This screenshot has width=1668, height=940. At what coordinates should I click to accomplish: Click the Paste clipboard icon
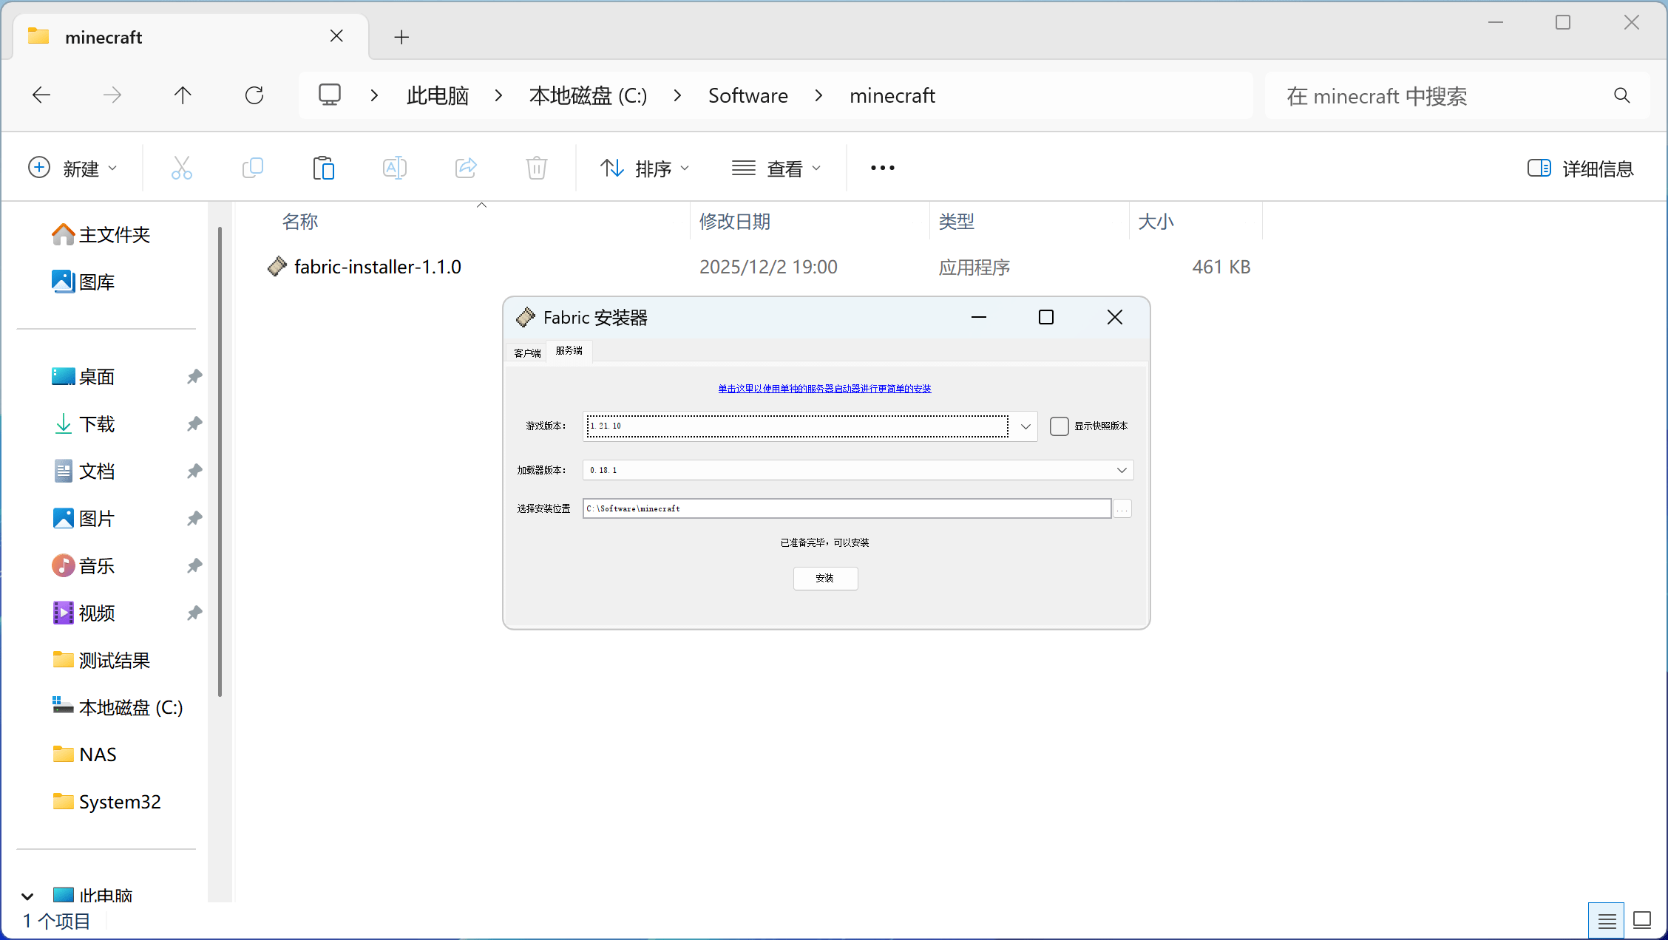pos(323,168)
